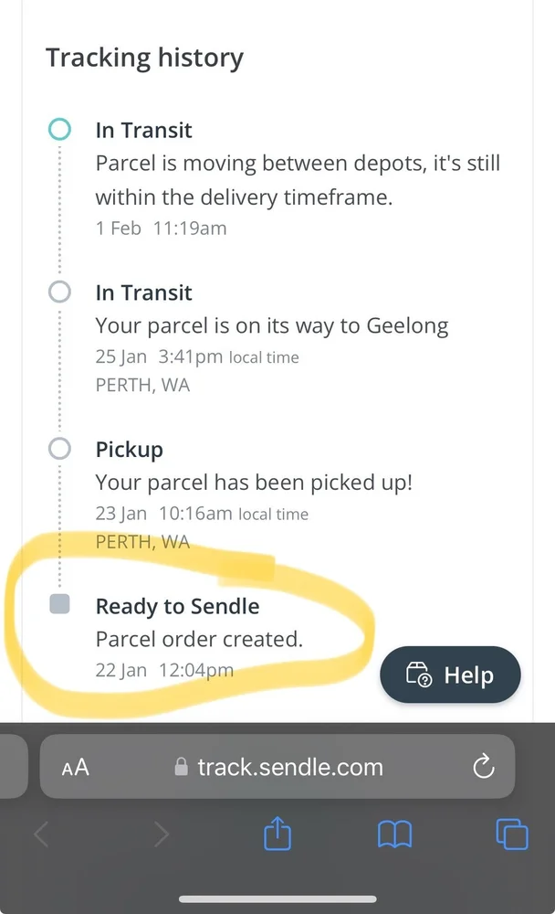Go back with the left chevron

[41, 834]
